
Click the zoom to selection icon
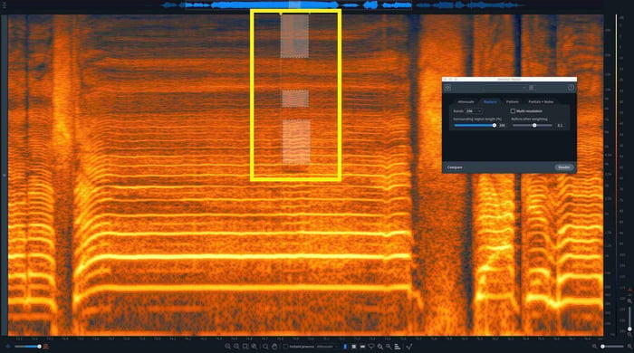click(x=245, y=347)
